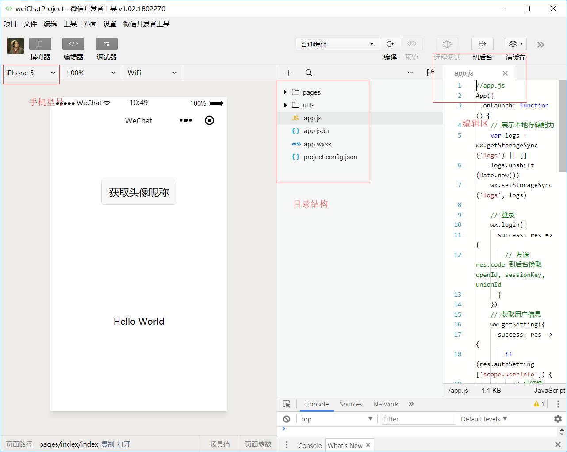Screen dimensions: 567x452
Task: Click the 复制 page path link
Action: coord(107,444)
